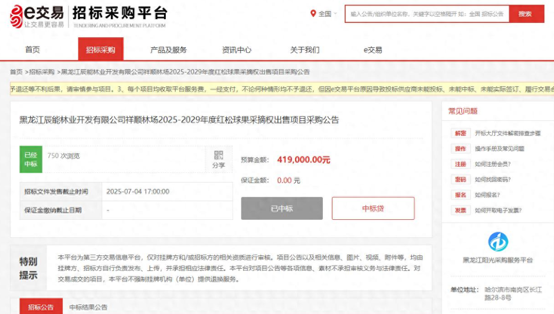The image size is (554, 314).
Task: Click the 中标贷 button
Action: 373,209
